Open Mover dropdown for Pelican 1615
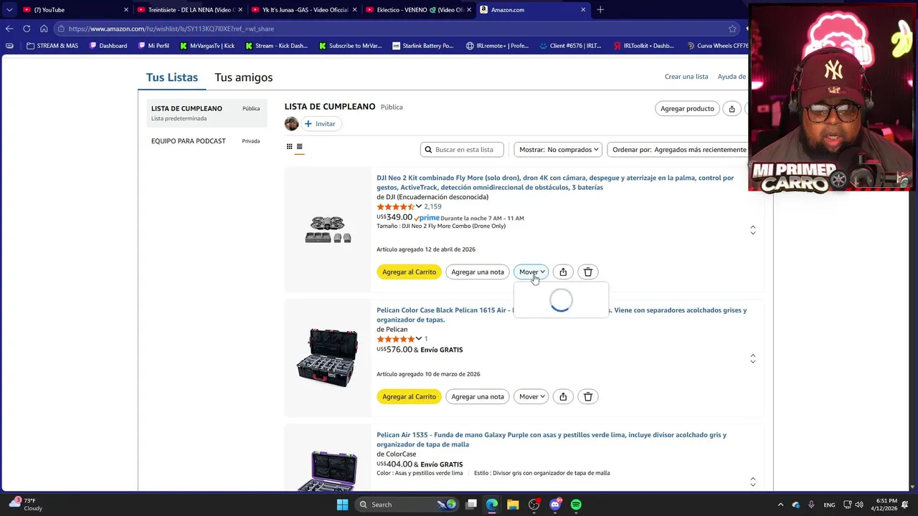Image resolution: width=918 pixels, height=516 pixels. [x=531, y=397]
